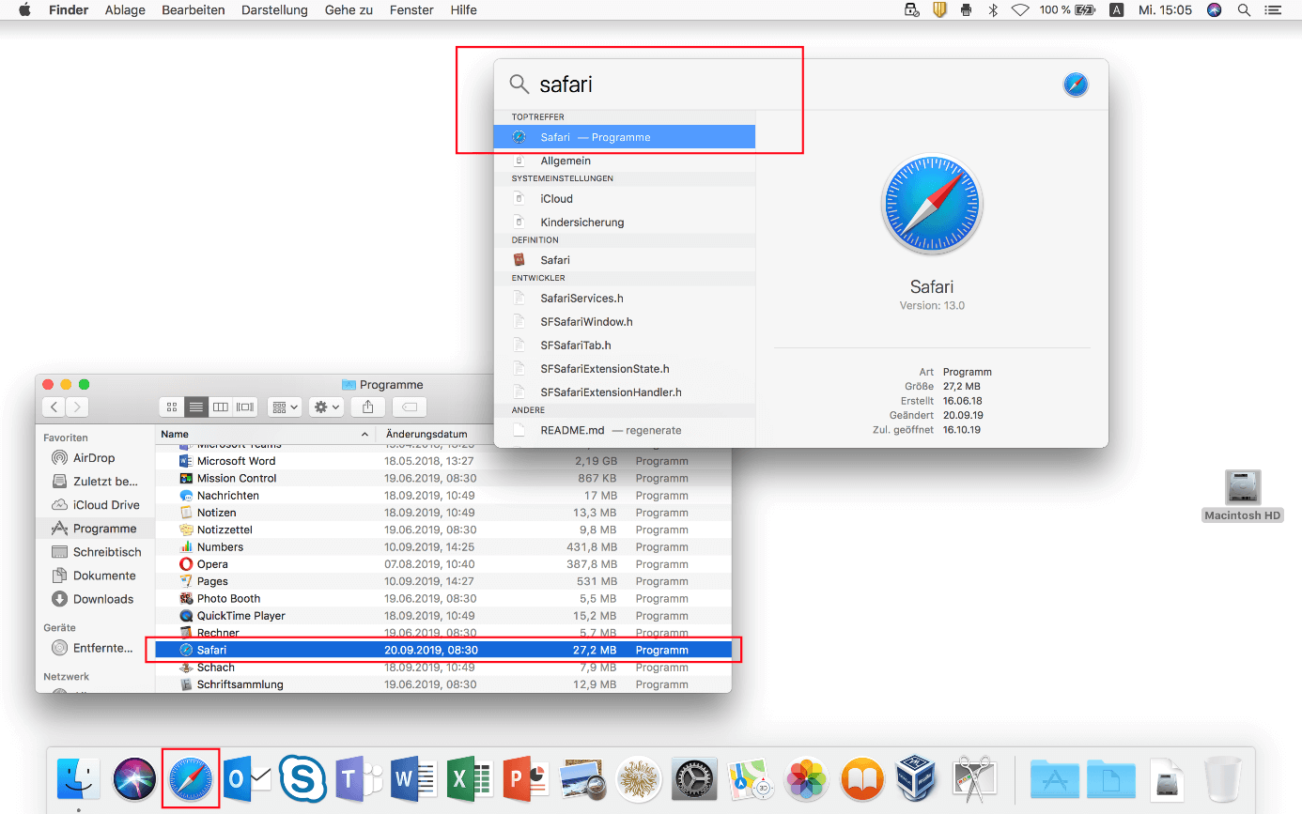Open System Preferences gear in the Dock
Image resolution: width=1302 pixels, height=814 pixels.
[x=694, y=778]
